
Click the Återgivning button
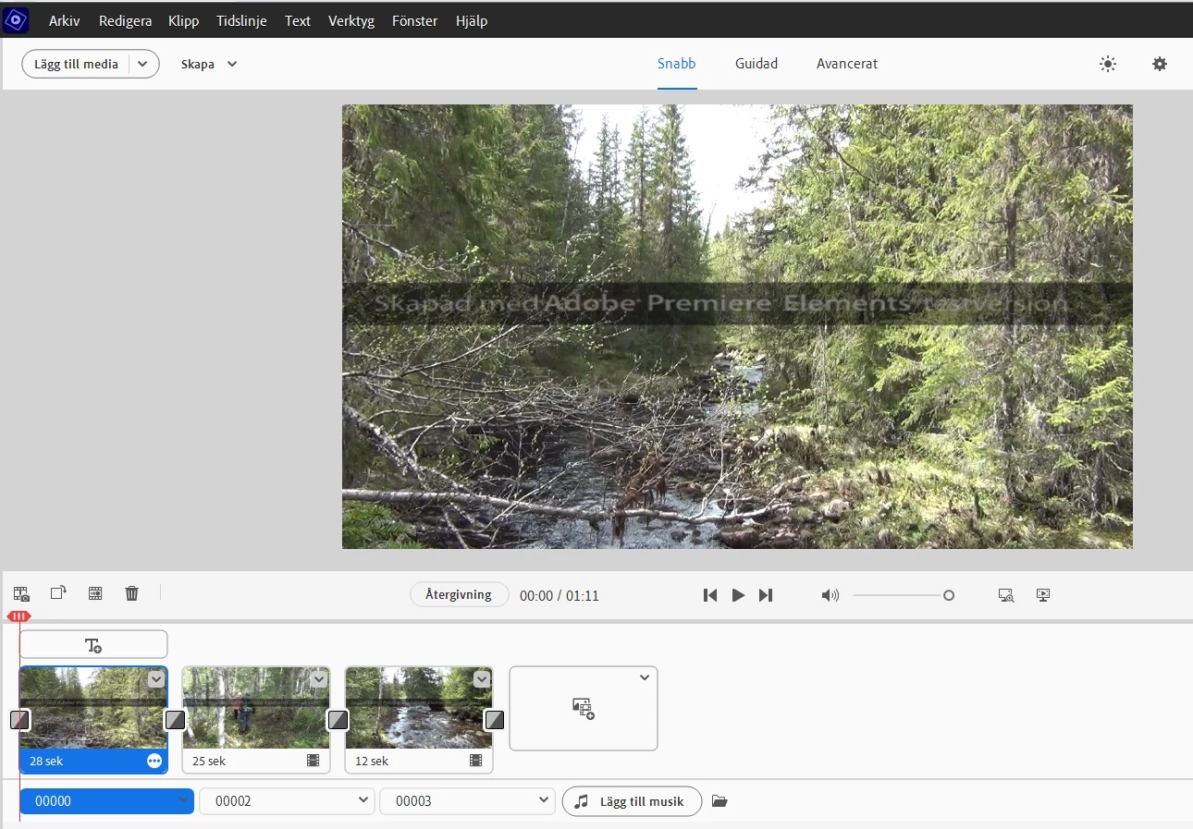(x=460, y=594)
